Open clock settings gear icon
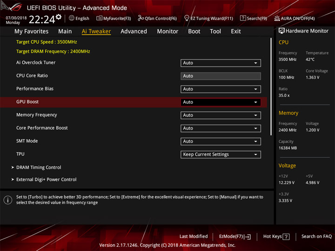Image resolution: width=335 pixels, height=251 pixels. [x=59, y=17]
